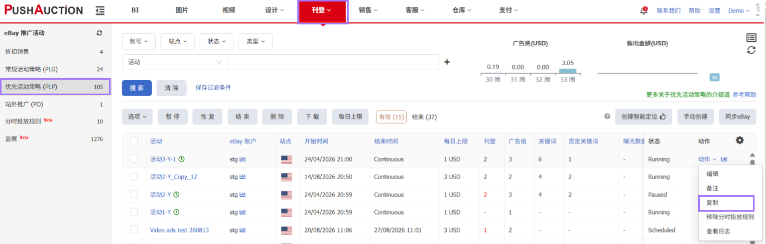
Task: Click the refresh arrows below list view icon
Action: pos(751,50)
